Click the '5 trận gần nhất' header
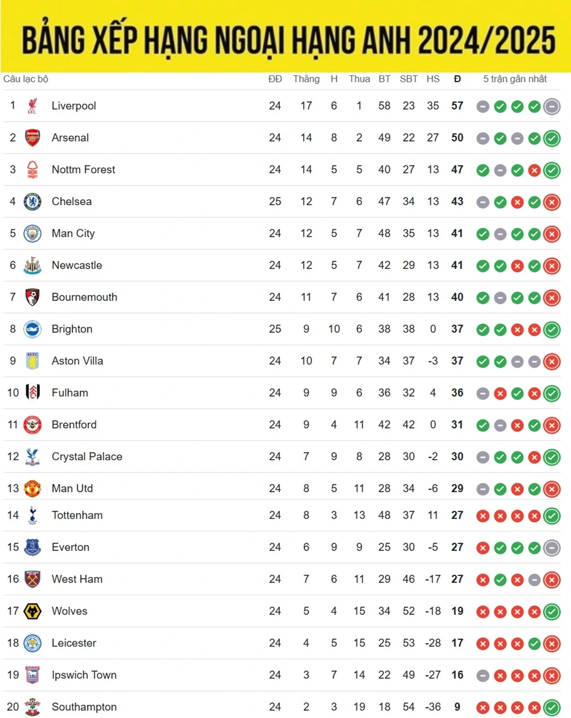 pos(515,79)
